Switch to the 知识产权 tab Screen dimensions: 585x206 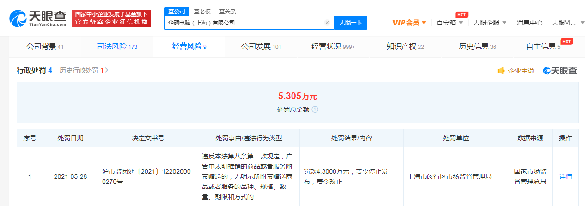pyautogui.click(x=405, y=47)
